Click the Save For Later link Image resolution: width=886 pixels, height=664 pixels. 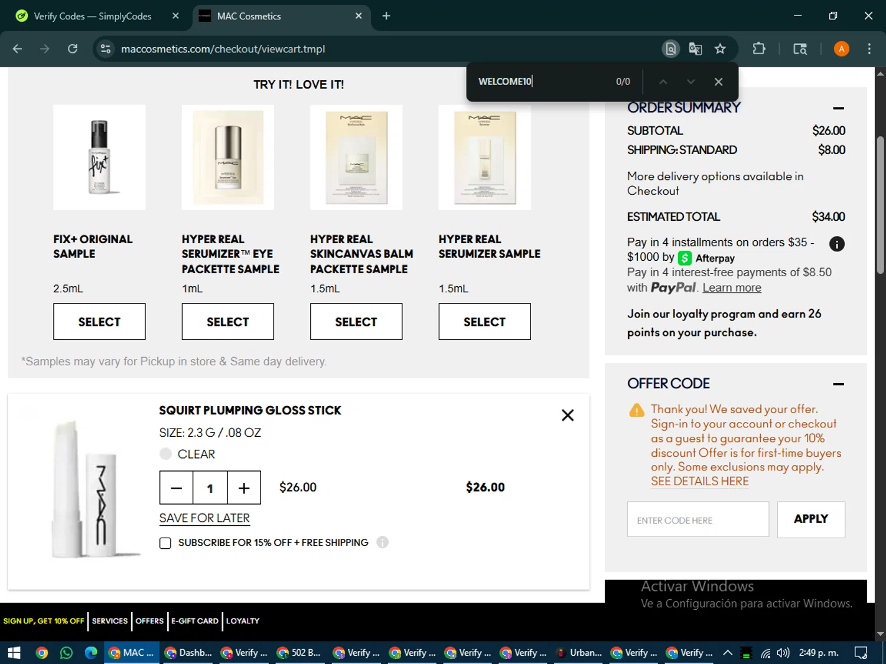204,518
